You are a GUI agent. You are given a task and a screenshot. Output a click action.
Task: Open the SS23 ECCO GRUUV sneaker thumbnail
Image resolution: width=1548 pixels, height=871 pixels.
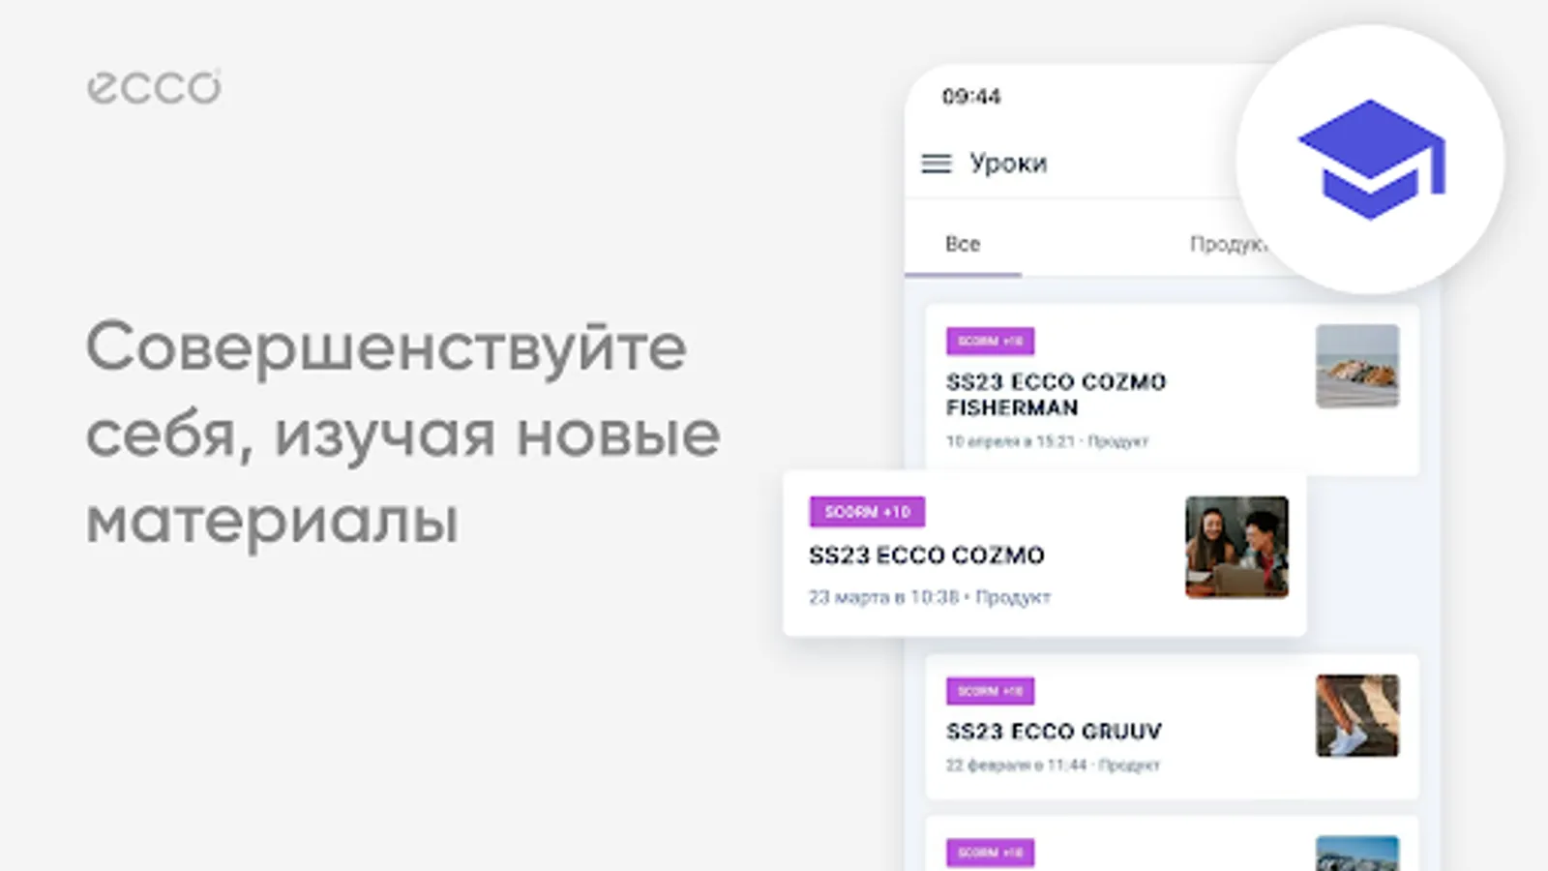(x=1356, y=715)
